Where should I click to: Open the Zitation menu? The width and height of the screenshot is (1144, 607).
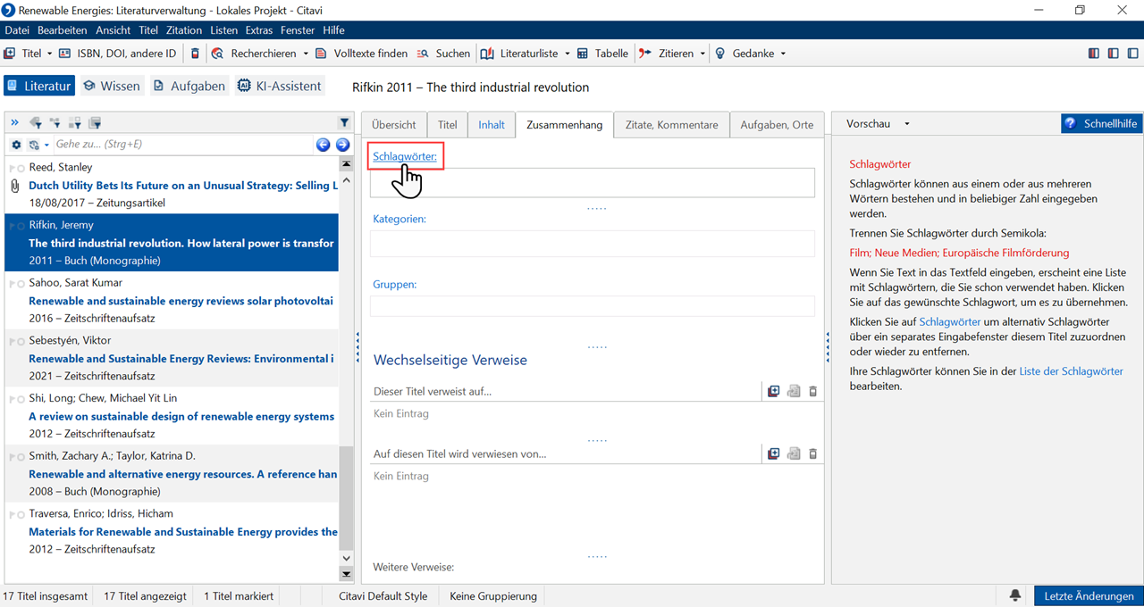184,30
